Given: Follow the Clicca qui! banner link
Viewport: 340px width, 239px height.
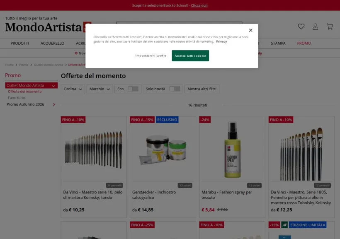Looking at the screenshot, I should (199, 5).
